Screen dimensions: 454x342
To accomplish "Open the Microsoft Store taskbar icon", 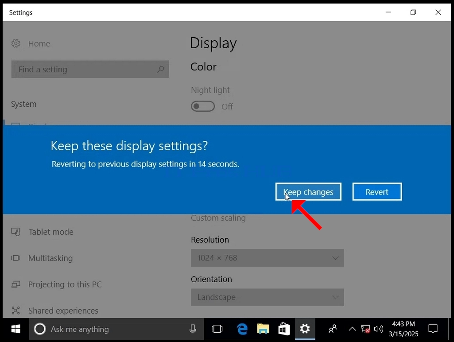I will [284, 329].
